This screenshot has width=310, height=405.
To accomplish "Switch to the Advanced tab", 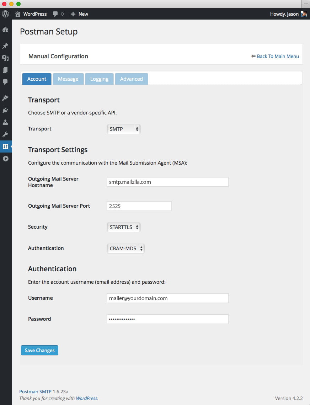I will pos(131,79).
